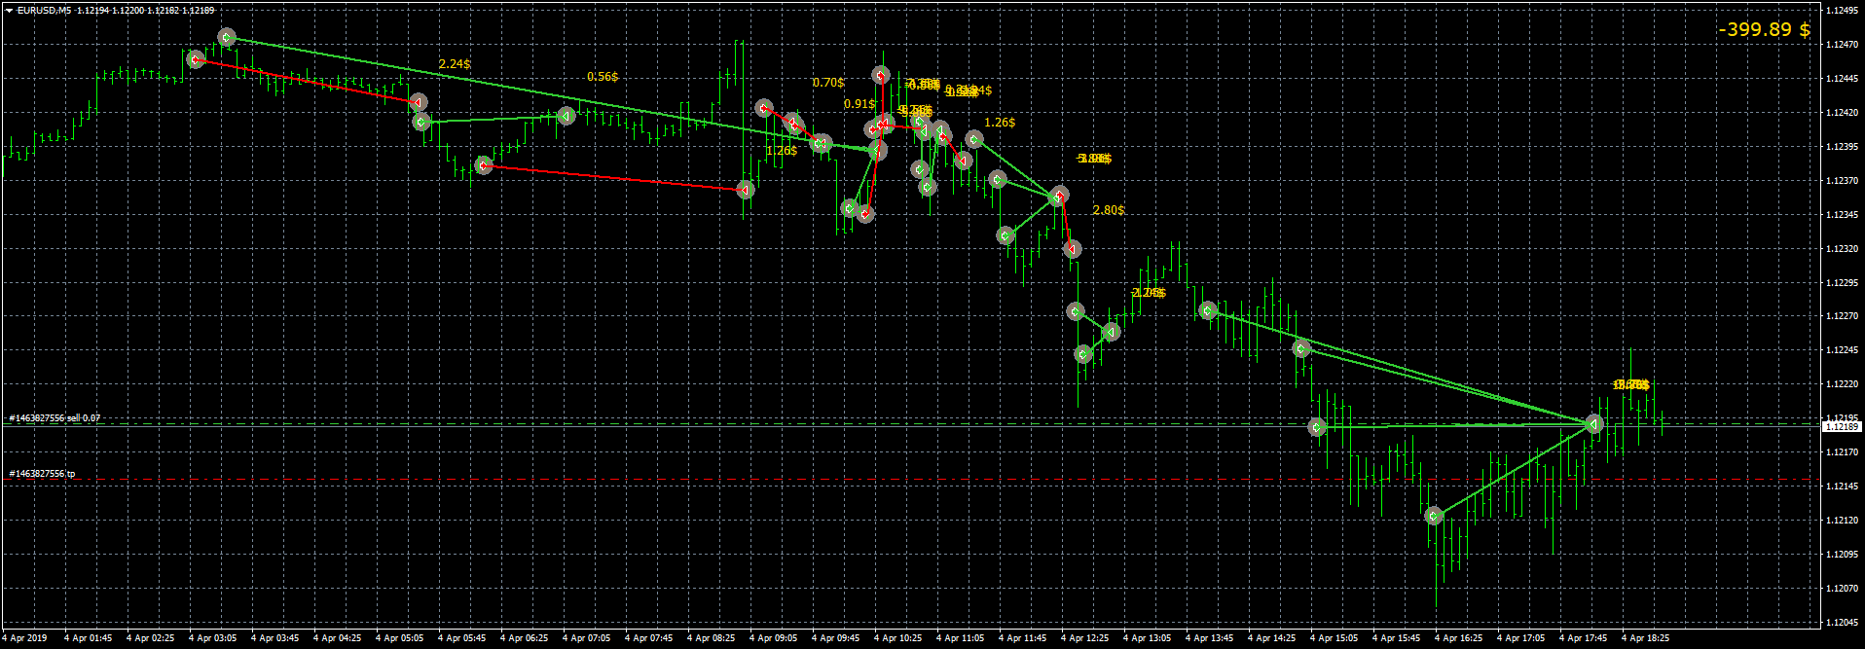Viewport: 1865px width, 649px height.
Task: Click the #1463827556 tp line label
Action: pyautogui.click(x=42, y=474)
